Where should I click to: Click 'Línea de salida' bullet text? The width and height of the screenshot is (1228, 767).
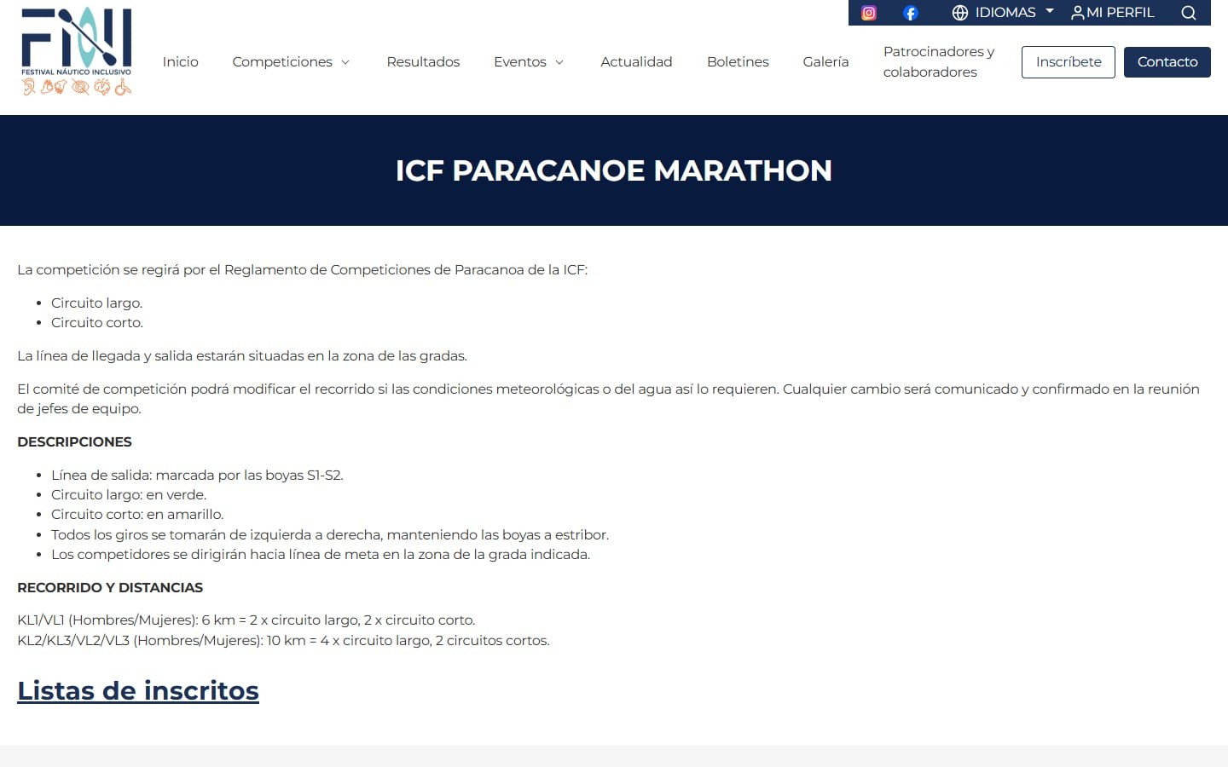(197, 475)
